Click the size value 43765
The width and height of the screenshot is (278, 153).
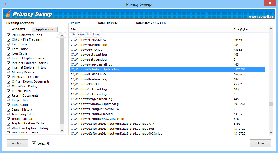[x=238, y=114]
